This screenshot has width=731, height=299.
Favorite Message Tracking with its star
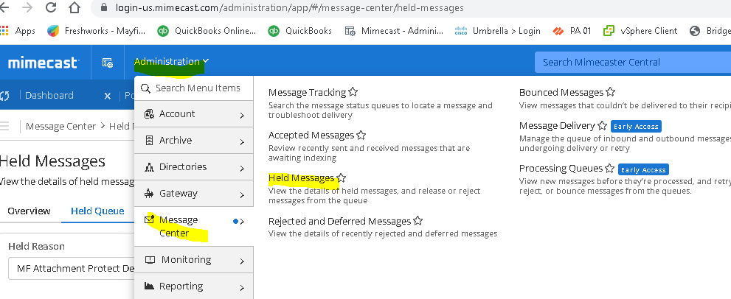[353, 92]
